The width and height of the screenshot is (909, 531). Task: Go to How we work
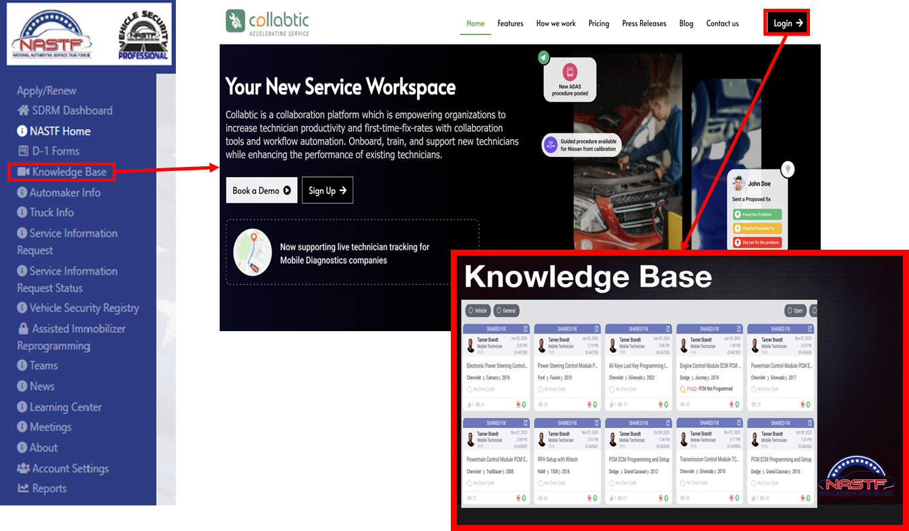click(556, 24)
